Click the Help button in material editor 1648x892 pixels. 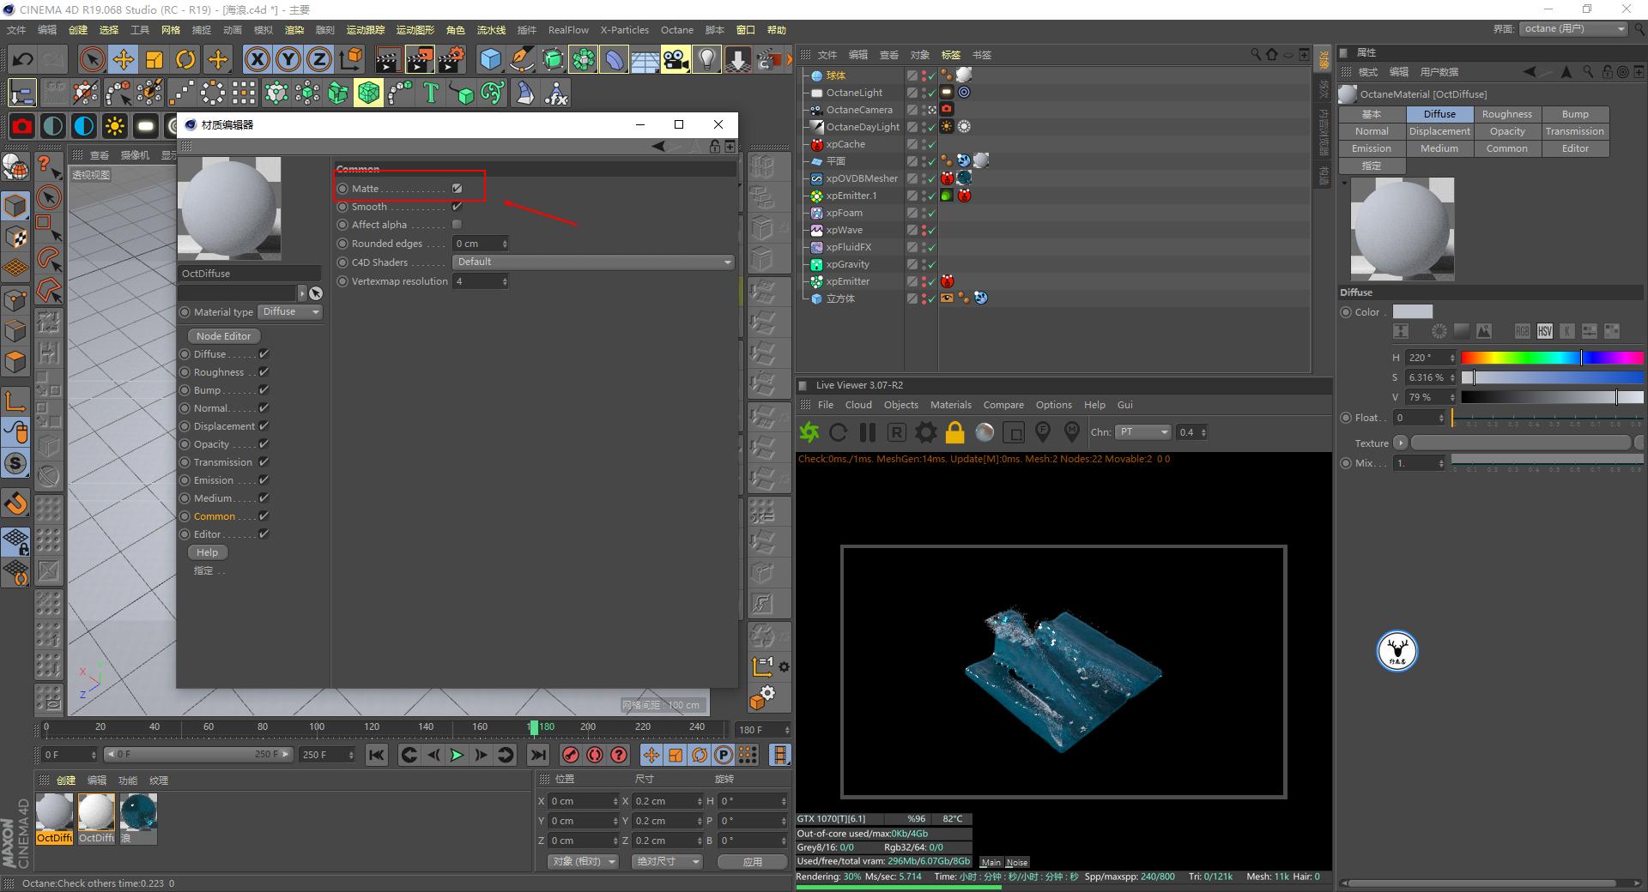pyautogui.click(x=207, y=552)
